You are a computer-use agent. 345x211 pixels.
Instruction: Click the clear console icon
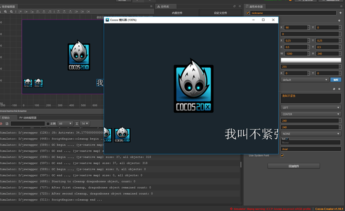[x=1, y=123]
